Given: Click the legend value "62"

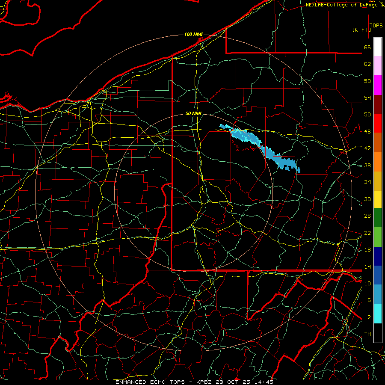Looking at the screenshot, I should 367,64.
